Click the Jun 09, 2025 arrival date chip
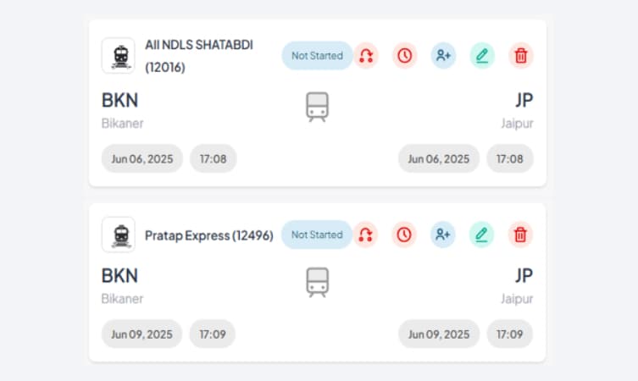 [x=438, y=334]
